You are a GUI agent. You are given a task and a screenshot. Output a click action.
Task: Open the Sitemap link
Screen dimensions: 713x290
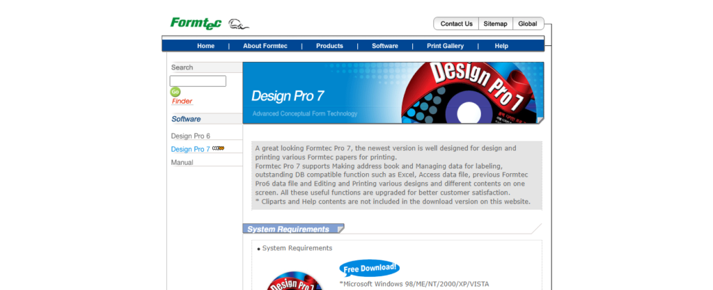495,24
